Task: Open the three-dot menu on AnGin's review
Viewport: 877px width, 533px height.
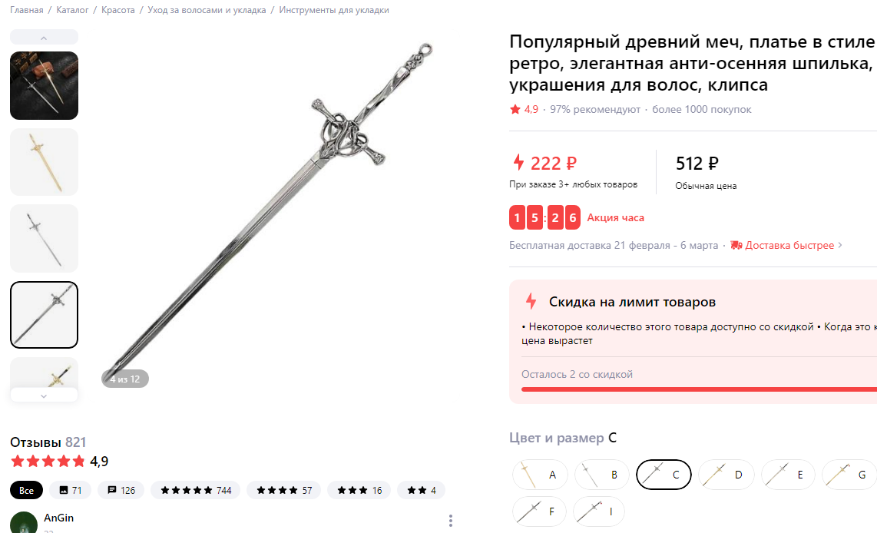Action: point(450,521)
